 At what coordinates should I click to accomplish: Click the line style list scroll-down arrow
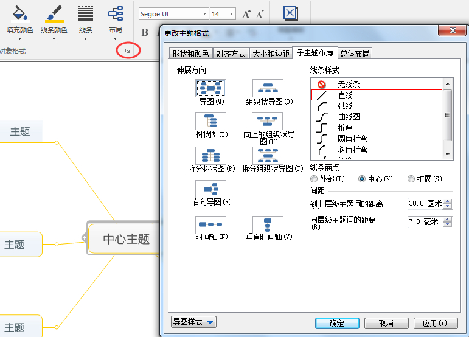tap(448, 155)
